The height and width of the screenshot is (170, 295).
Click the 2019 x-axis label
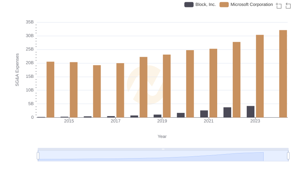tap(162, 121)
